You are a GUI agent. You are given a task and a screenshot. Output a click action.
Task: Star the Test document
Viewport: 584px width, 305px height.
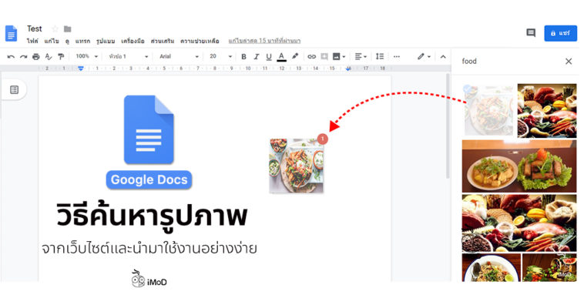(55, 28)
